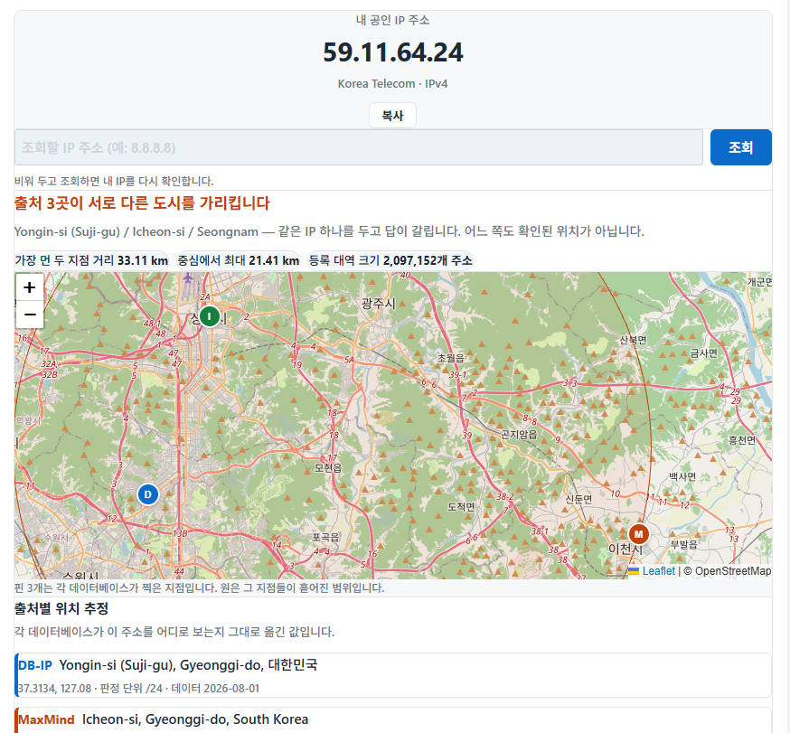Click the MaxMind source label
The height and width of the screenshot is (733, 790).
point(46,719)
